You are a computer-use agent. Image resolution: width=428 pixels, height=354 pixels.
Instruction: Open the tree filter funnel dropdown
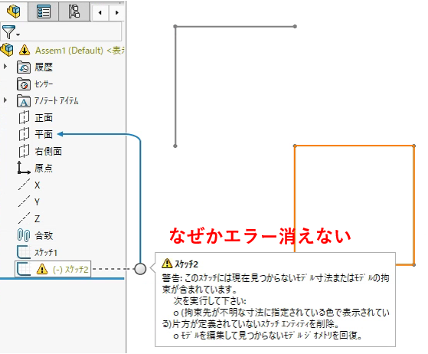point(11,32)
